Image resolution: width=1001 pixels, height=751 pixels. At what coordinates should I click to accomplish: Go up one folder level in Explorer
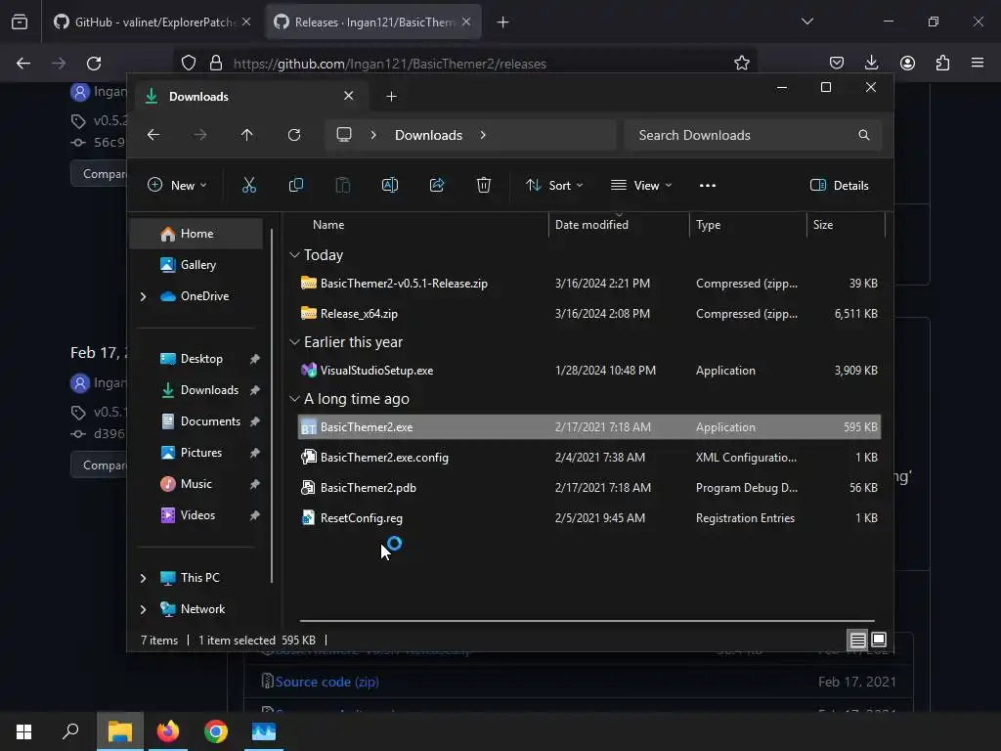click(247, 135)
